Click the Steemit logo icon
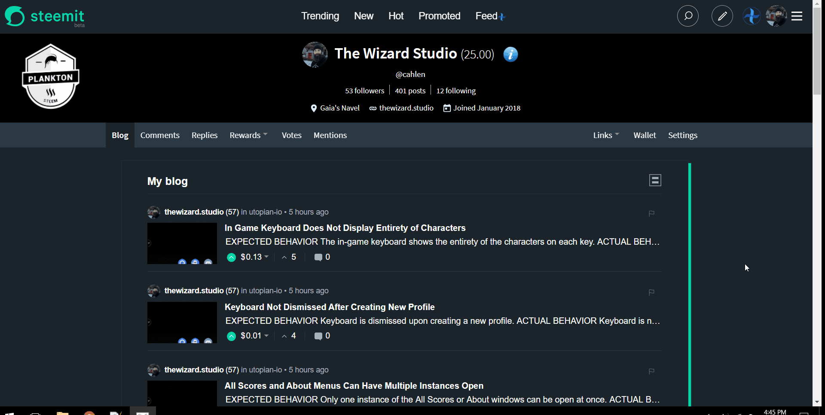825x415 pixels. point(15,16)
